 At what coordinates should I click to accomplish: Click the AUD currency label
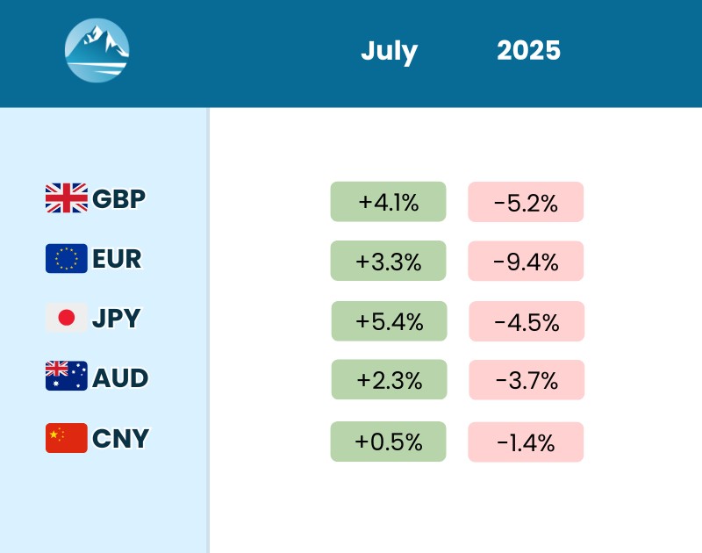[120, 378]
